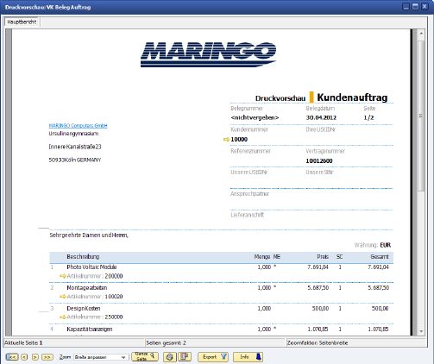Image resolution: width=434 pixels, height=364 pixels.
Task: Click the 'Beschreibung' column header
Action: point(83,257)
